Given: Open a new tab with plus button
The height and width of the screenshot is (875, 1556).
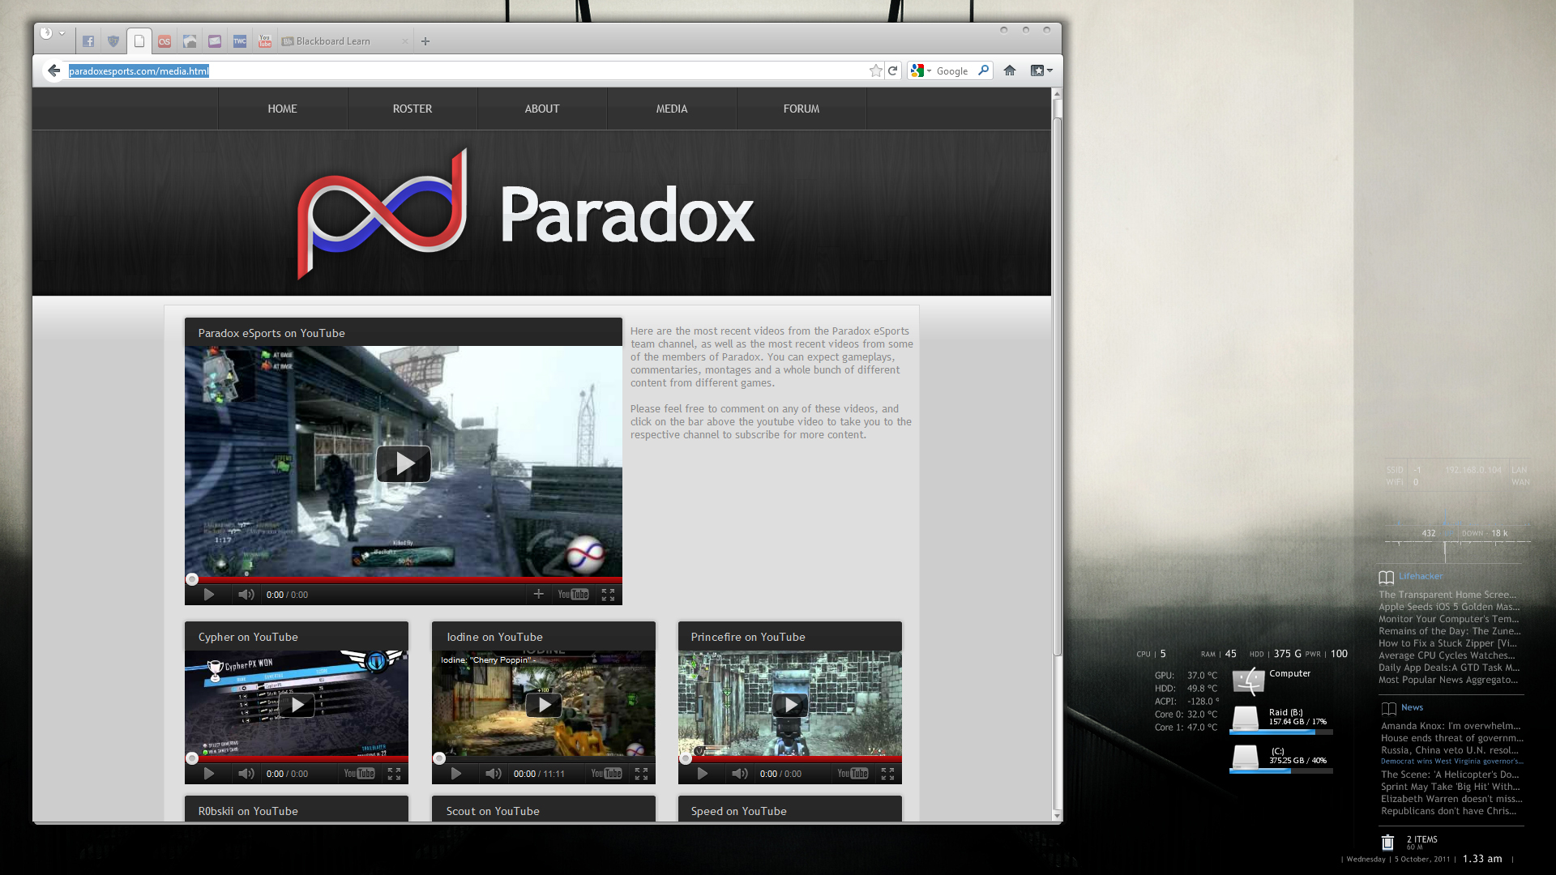Looking at the screenshot, I should point(425,41).
